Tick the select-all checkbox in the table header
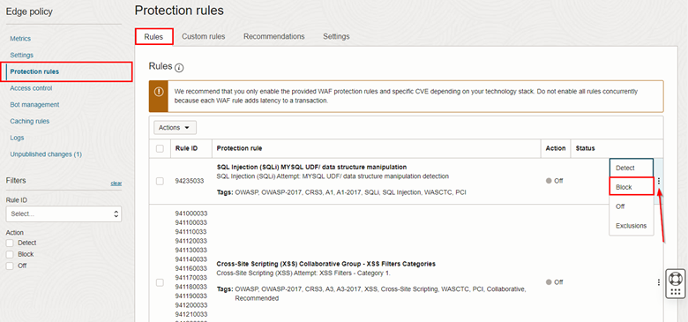Screen dimensions: 688x322 tap(160, 149)
